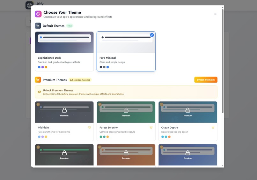Click the purple swatch under Sophisticated Dark
The width and height of the screenshot is (257, 180).
[43, 67]
